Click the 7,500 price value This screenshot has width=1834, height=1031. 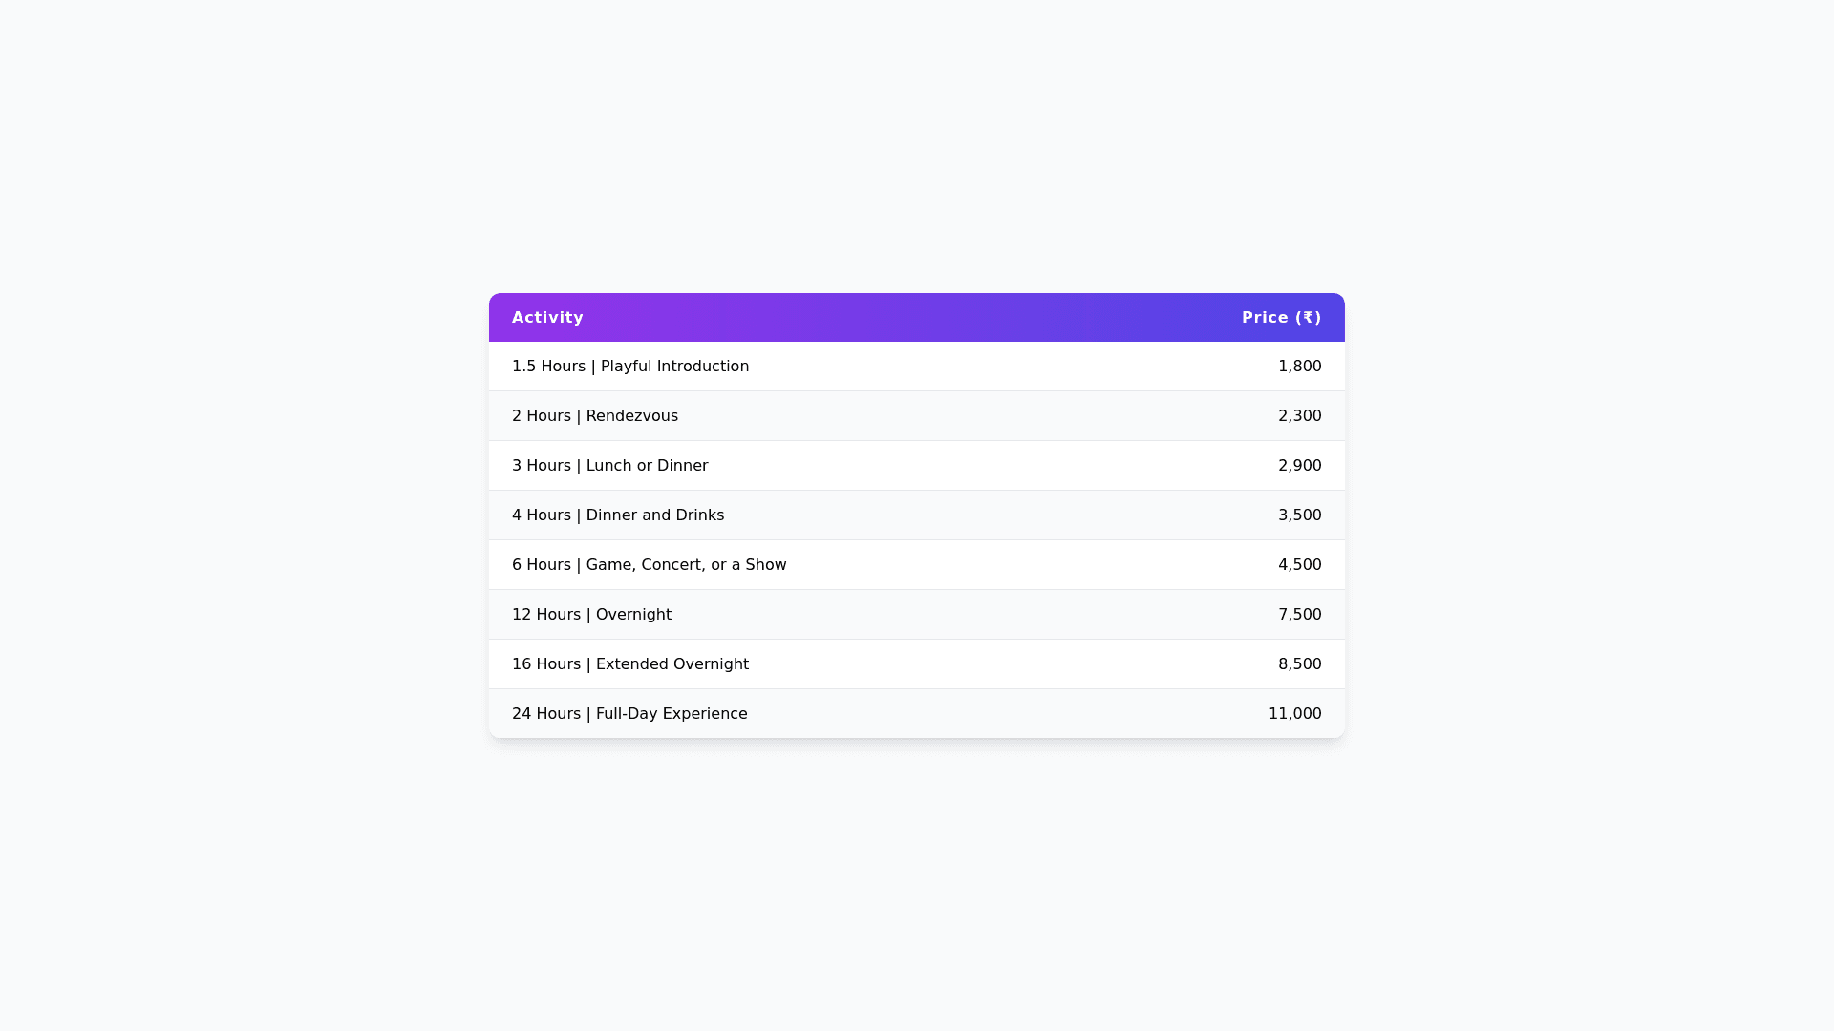point(1299,615)
